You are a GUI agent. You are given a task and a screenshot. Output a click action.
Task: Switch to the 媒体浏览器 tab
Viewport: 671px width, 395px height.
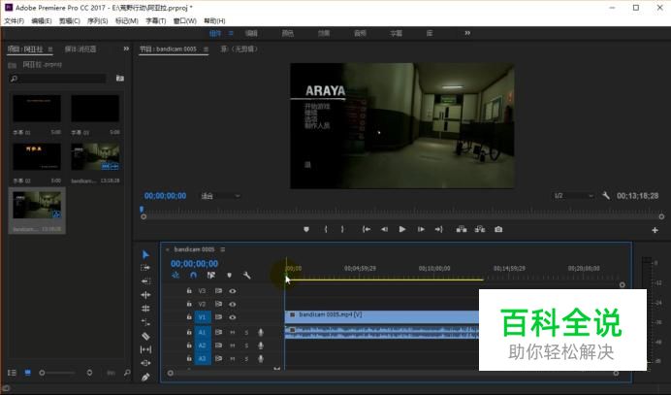pos(82,49)
